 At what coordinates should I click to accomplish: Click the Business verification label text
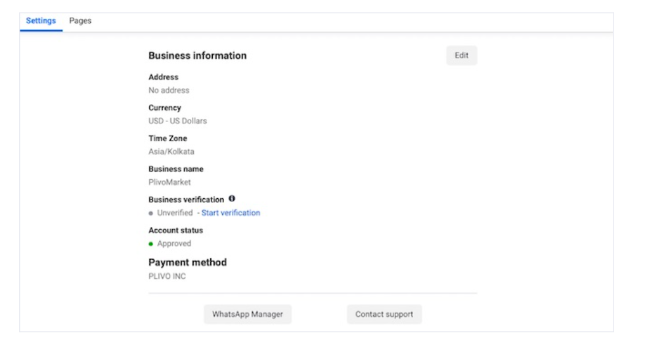(186, 200)
